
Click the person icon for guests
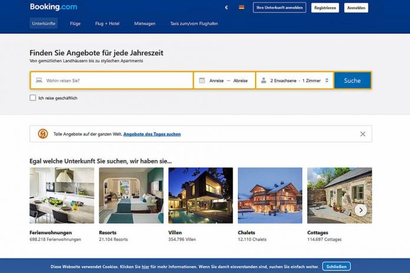coord(263,81)
